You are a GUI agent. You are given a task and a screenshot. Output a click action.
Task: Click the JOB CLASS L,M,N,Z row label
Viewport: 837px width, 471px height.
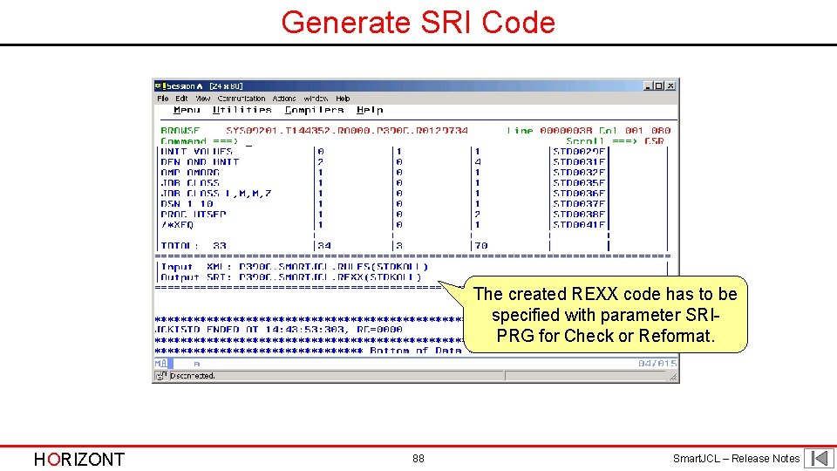[x=216, y=194]
